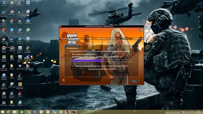Image resolution: width=203 pixels, height=114 pixels.
Task: Open the Dota 2 desktop shortcut
Action: [20, 94]
